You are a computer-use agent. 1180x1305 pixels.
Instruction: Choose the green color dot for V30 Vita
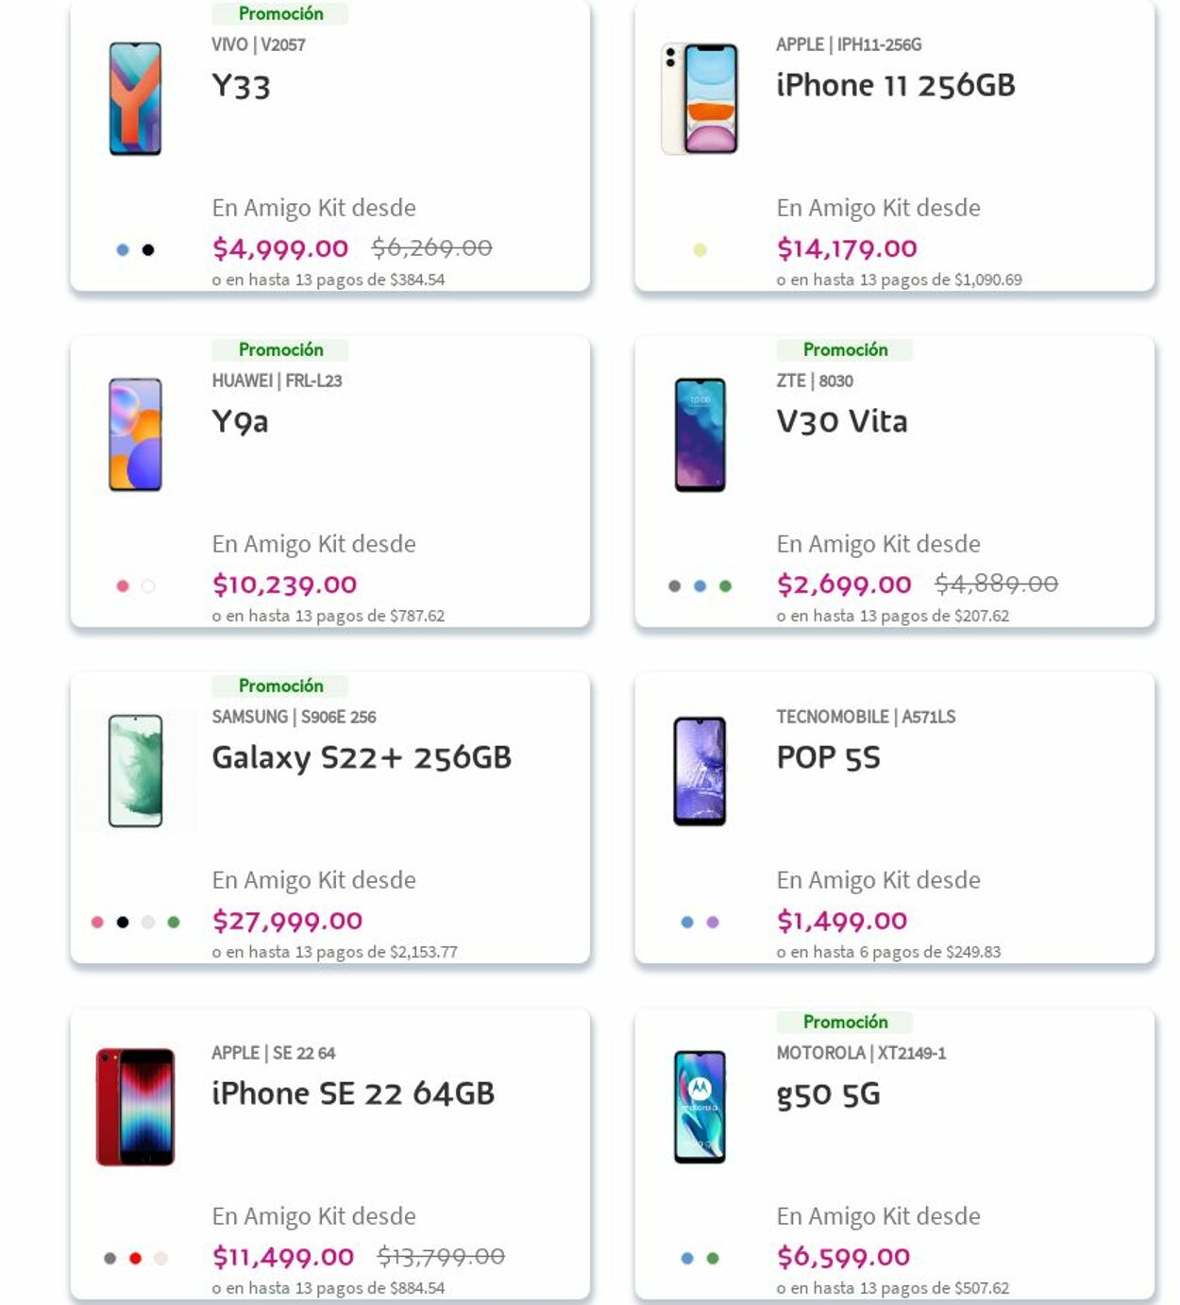point(725,586)
